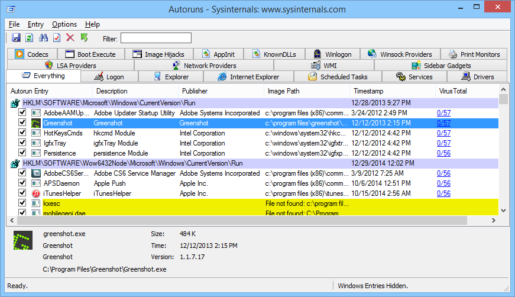Click the AdobeCS6Ser... row icon
Screen dimensions: 515x297
point(36,173)
